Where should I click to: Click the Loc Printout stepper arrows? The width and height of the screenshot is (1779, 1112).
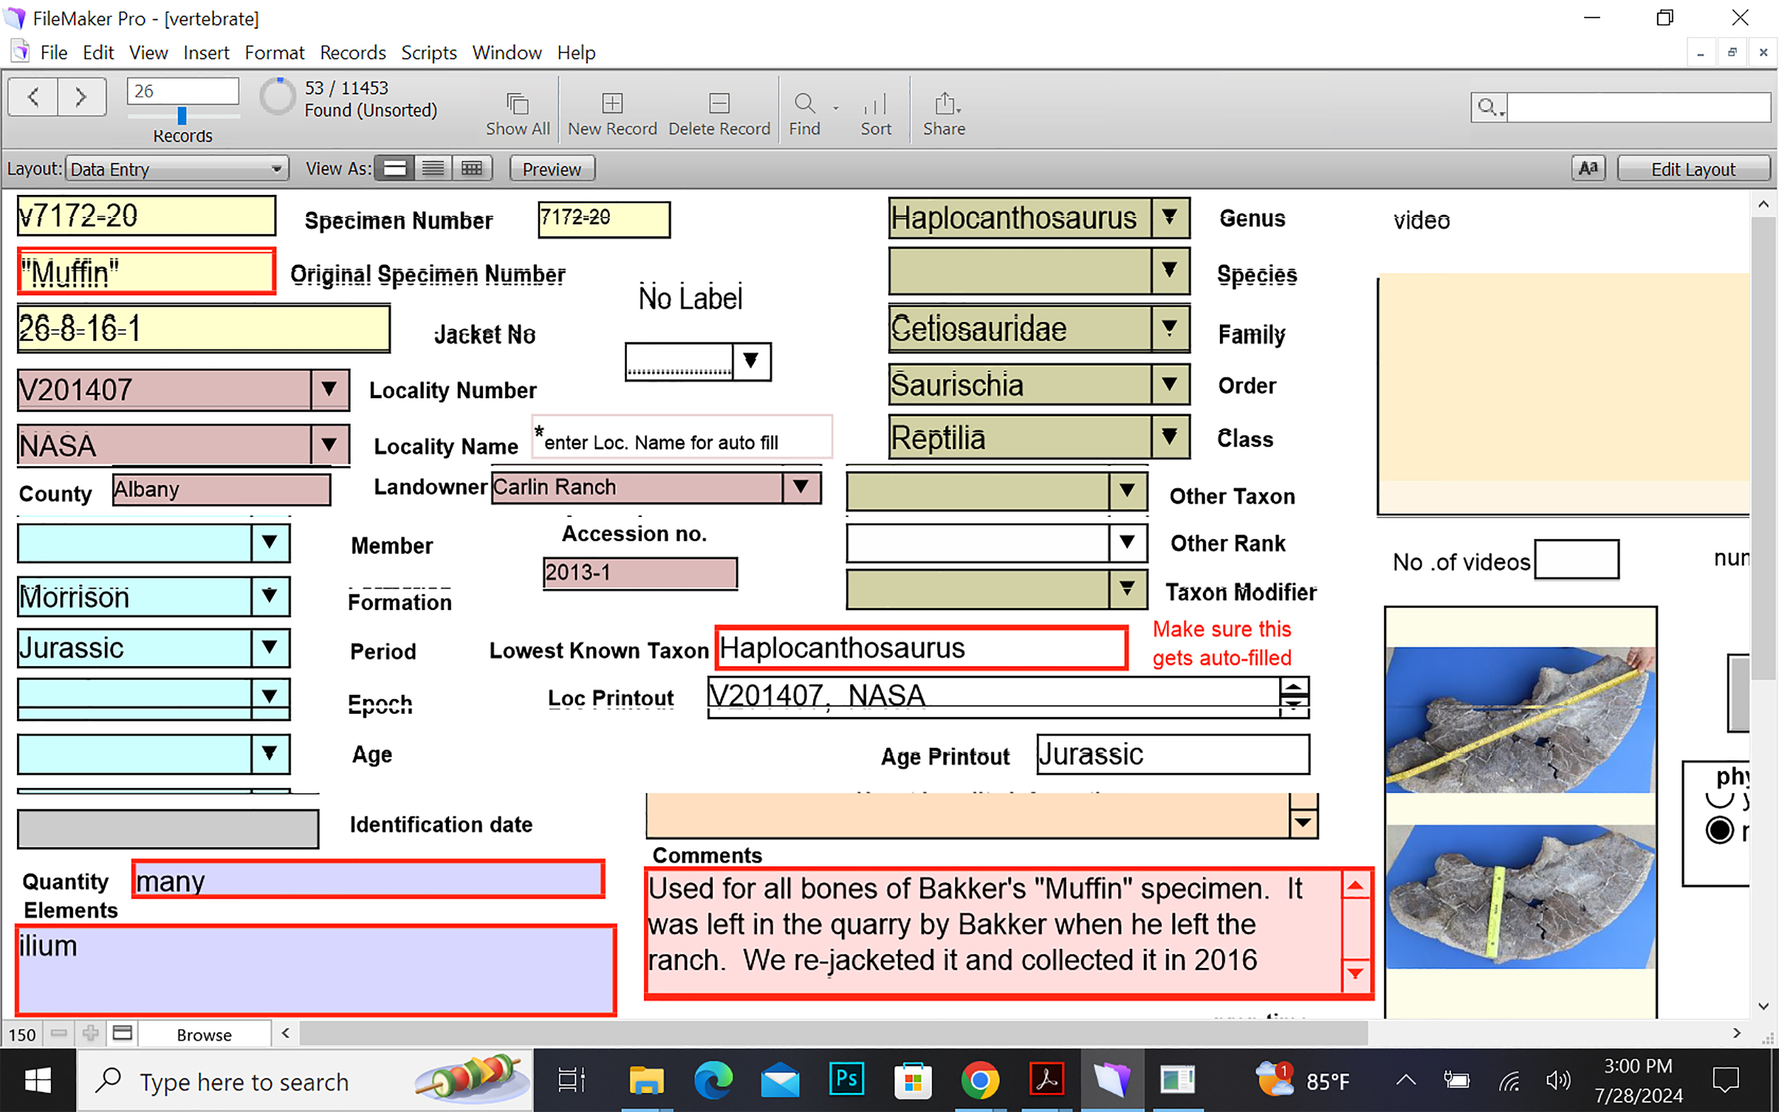pos(1294,696)
